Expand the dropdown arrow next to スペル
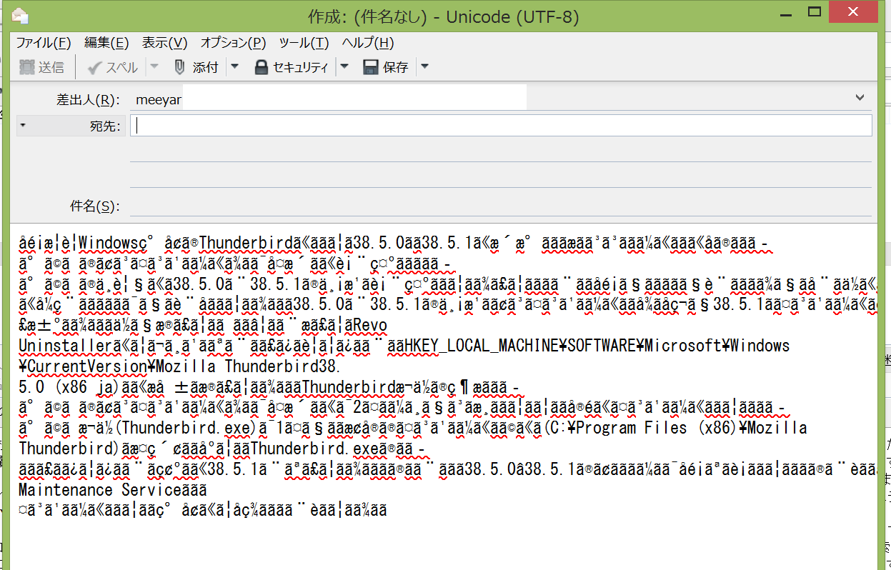Image resolution: width=891 pixels, height=570 pixels. click(154, 67)
